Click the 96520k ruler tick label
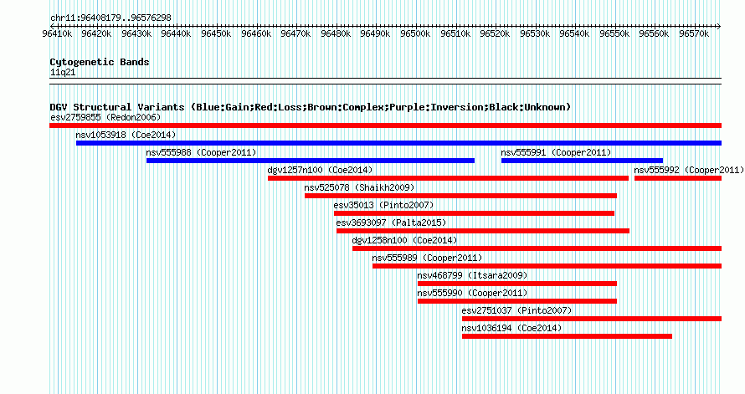The image size is (745, 394). click(x=495, y=33)
